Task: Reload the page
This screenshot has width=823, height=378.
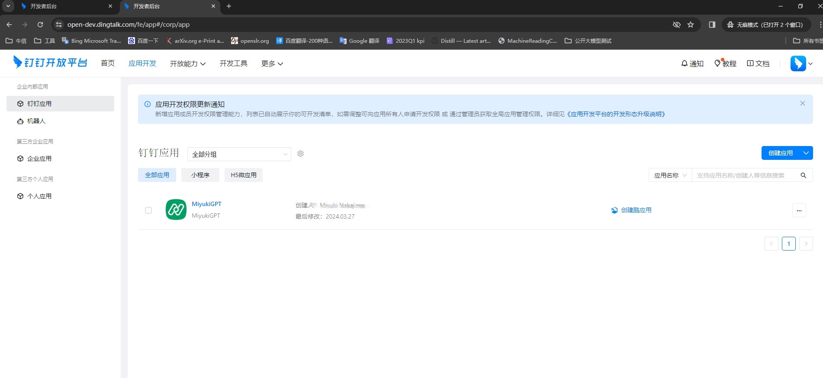Action: click(x=40, y=25)
